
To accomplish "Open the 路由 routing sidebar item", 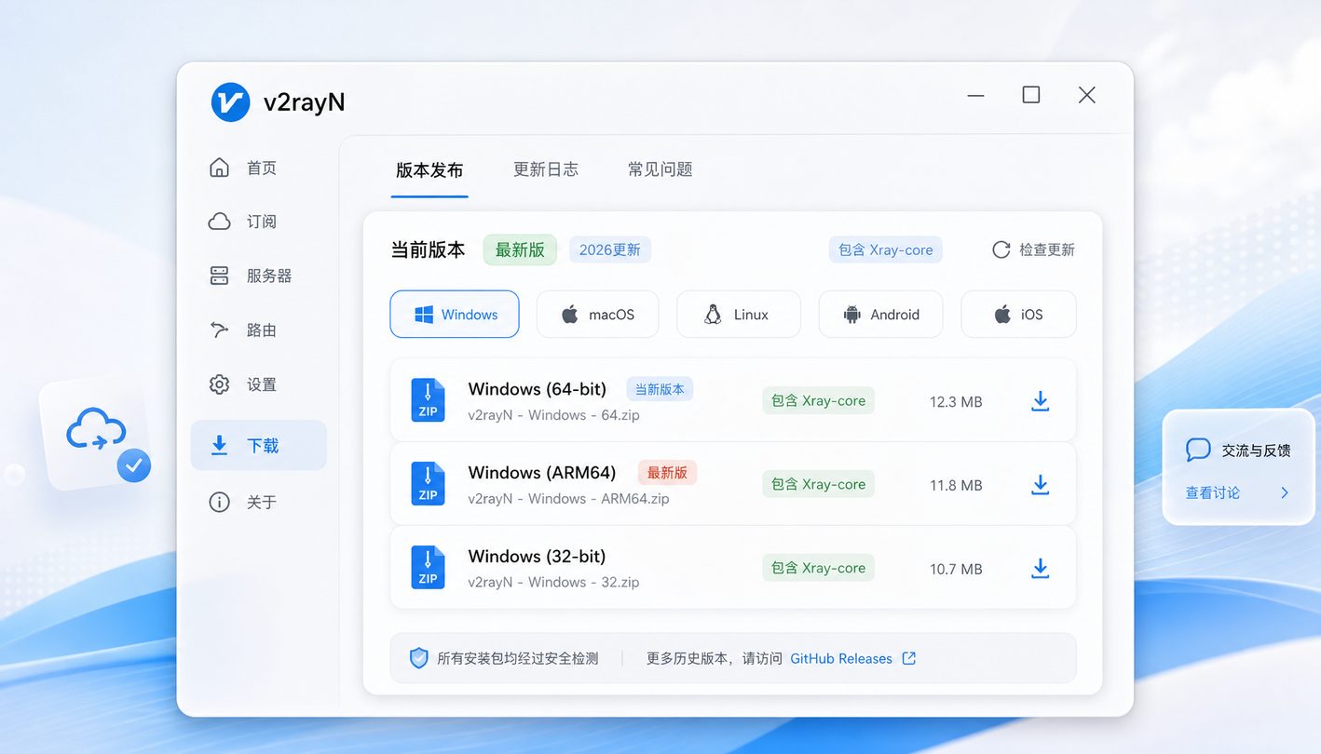I will [x=242, y=330].
